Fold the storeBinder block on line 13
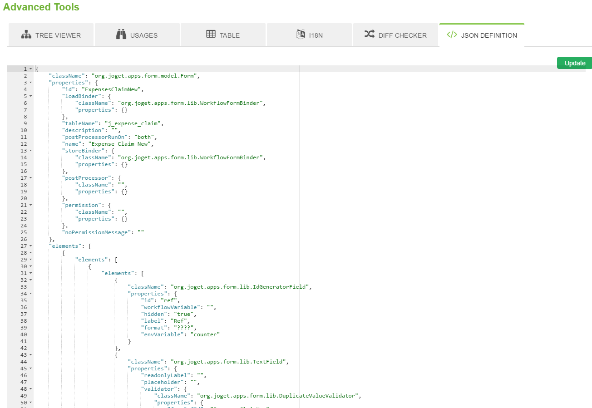Image resolution: width=592 pixels, height=408 pixels. (30, 151)
